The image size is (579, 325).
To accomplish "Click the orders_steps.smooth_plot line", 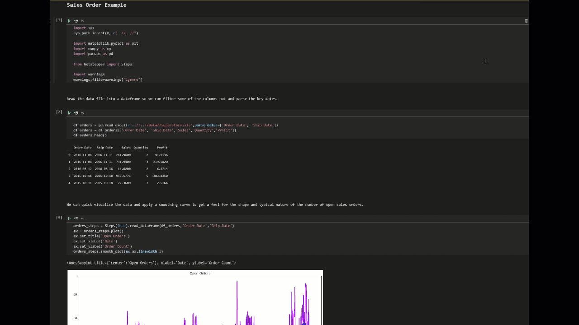I will pyautogui.click(x=118, y=251).
